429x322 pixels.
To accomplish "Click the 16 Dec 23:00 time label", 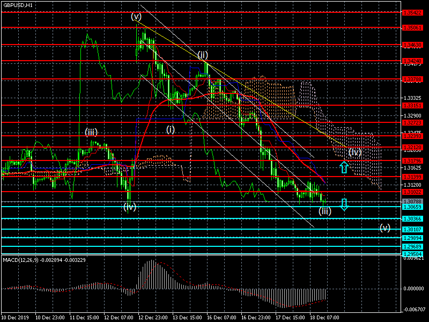I will pos(255,317).
